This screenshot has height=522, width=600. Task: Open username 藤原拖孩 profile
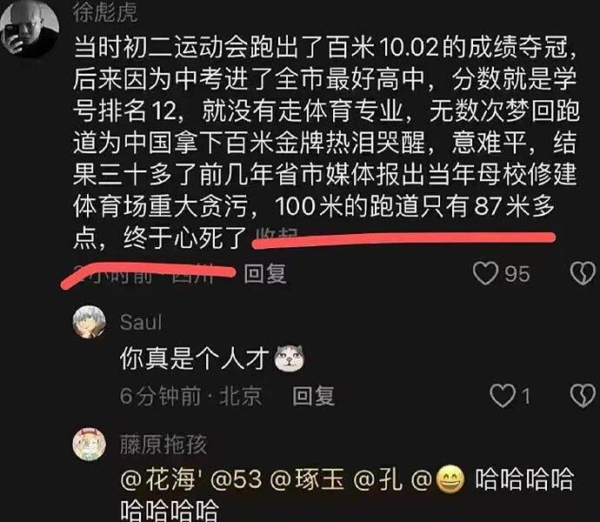pos(163,445)
